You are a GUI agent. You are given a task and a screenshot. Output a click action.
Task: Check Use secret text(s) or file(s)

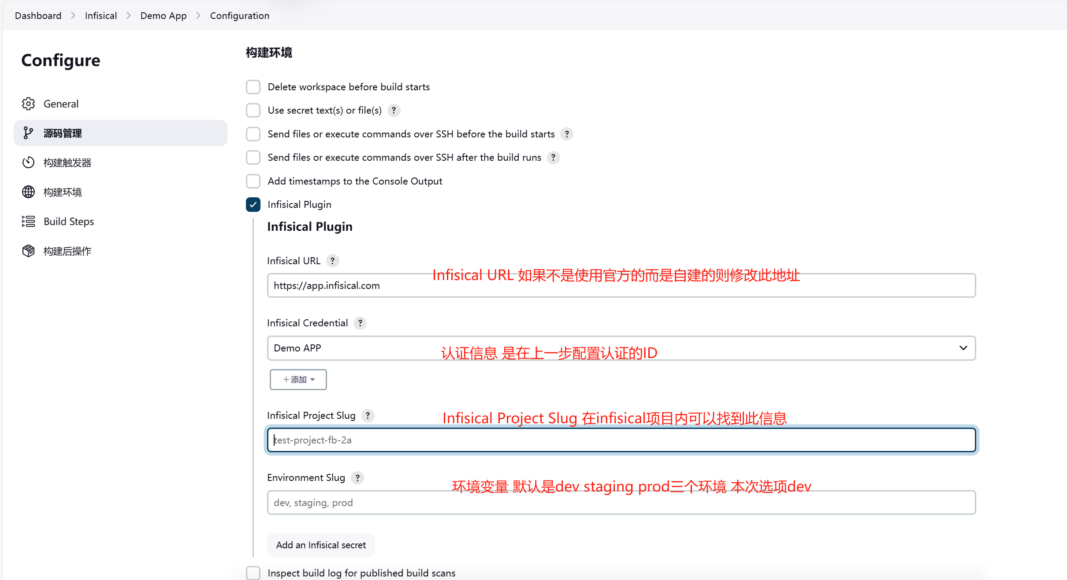[x=253, y=111]
